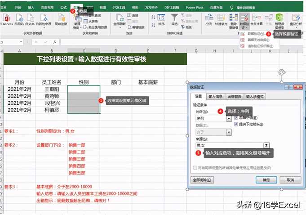The image size is (306, 215).
Task: Toggle the 忽略空值 checkbox
Action: [236, 118]
